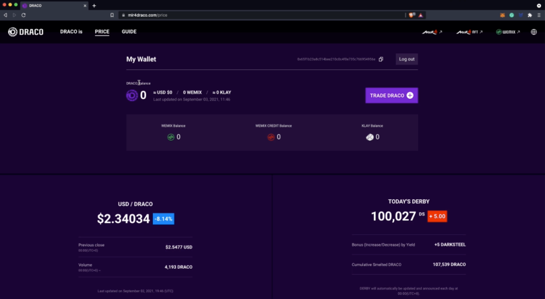Screen dimensions: 545x299
Task: Click the ≈ USD $0 conversion text
Action: click(162, 92)
